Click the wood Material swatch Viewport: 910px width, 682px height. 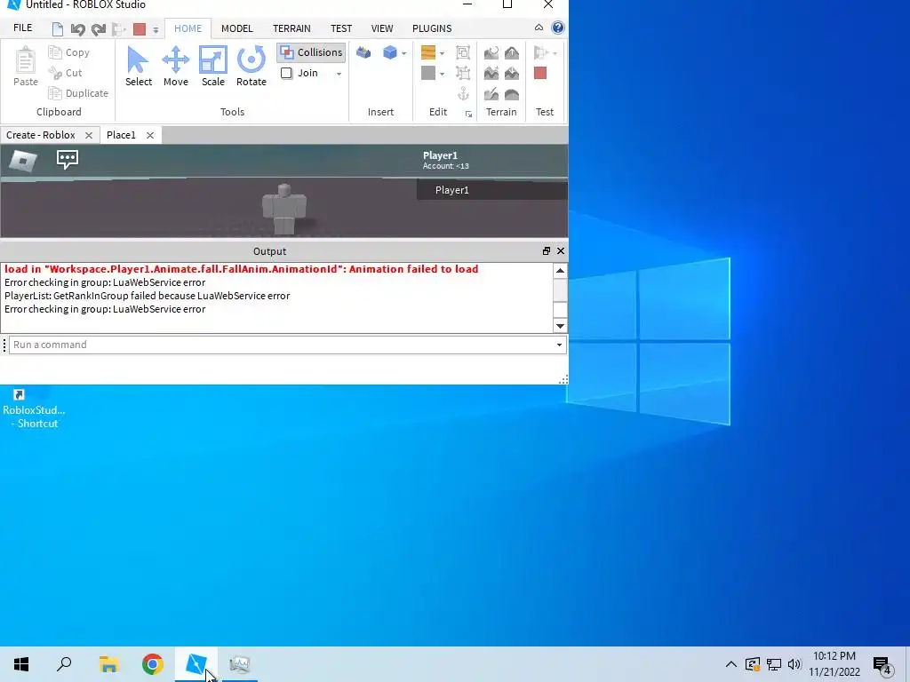[x=428, y=52]
